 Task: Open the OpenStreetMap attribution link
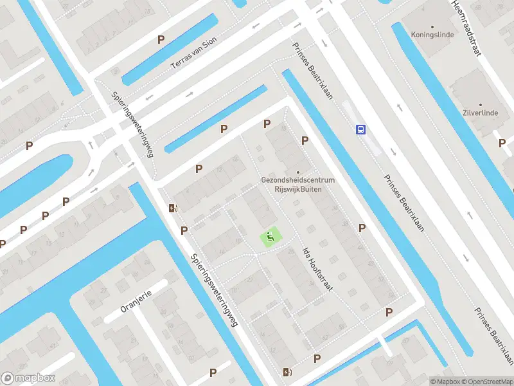coord(488,381)
